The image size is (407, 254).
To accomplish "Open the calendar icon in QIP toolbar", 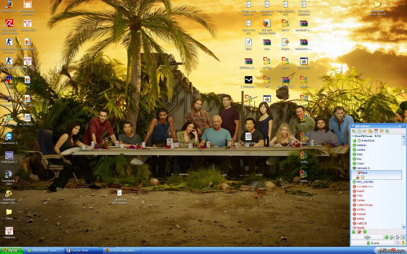I will [x=376, y=131].
